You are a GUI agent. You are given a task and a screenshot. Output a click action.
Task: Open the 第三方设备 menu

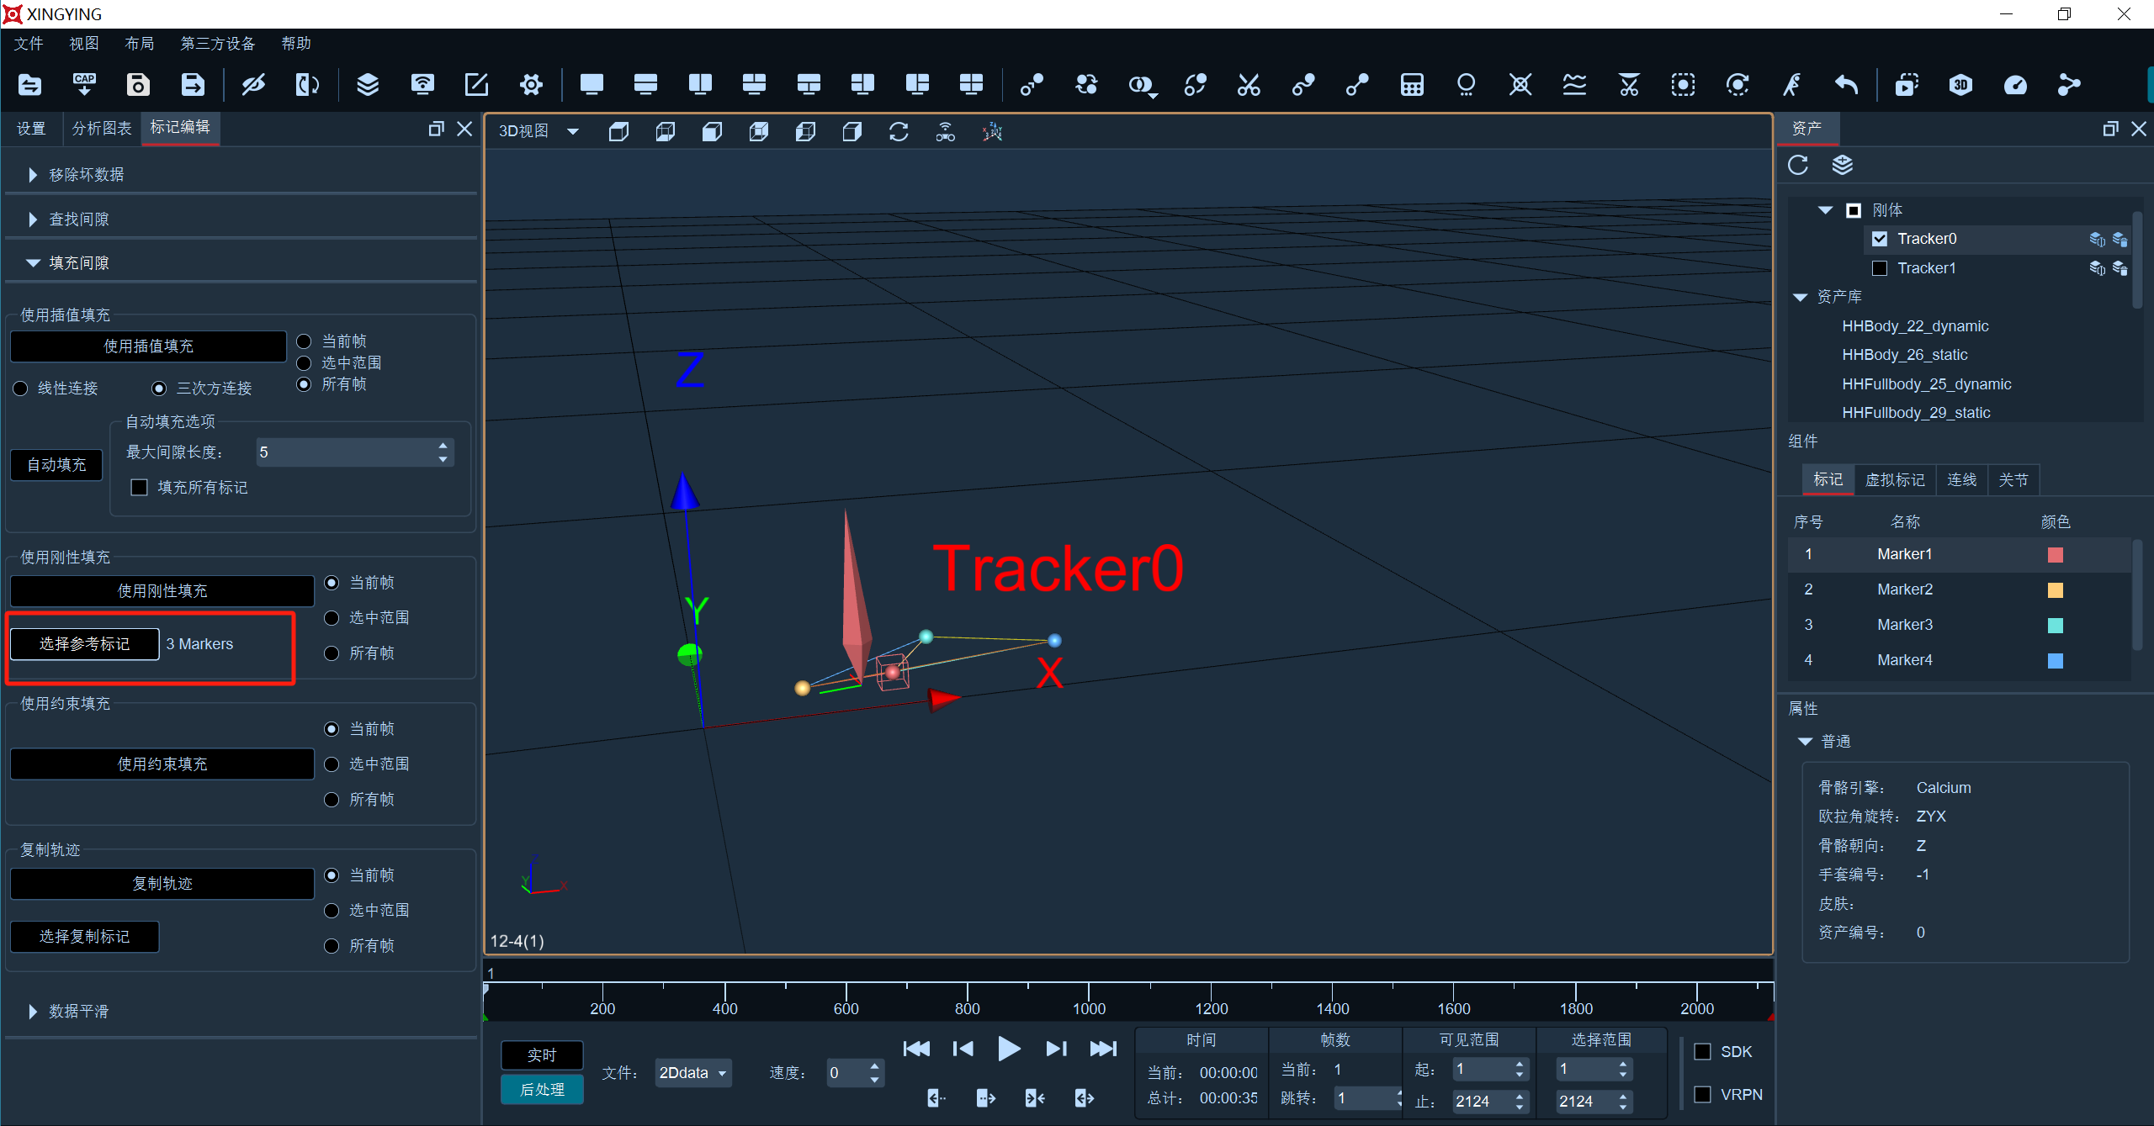coord(217,44)
